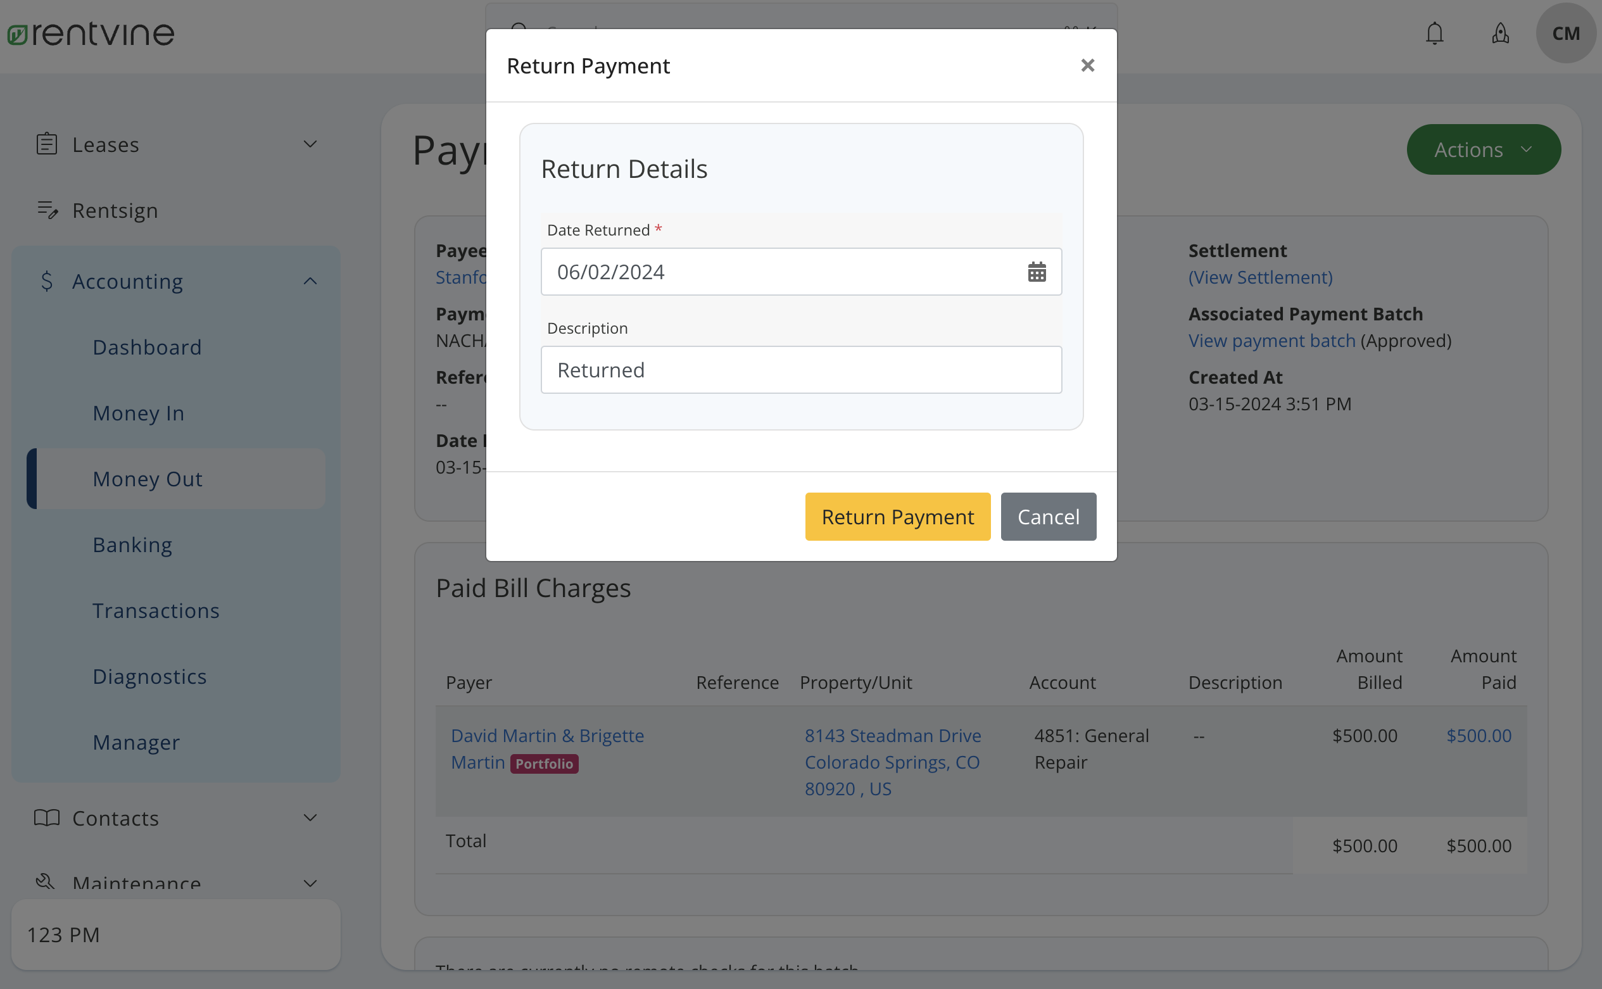Select the Rentsign pen icon
Viewport: 1602px width, 989px height.
tap(47, 210)
